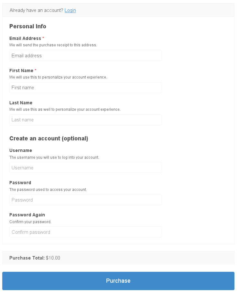Click into the First name text box
This screenshot has height=294, width=238.
tap(85, 88)
